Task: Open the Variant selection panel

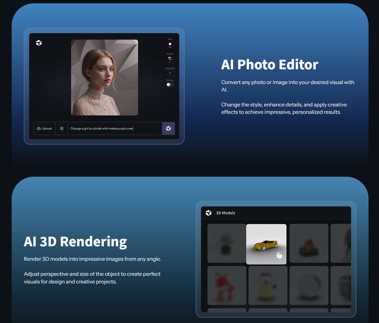Action: [x=170, y=59]
